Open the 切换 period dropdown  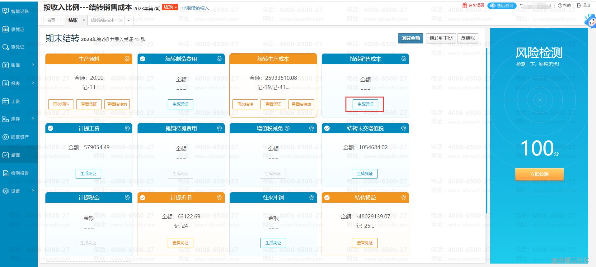coord(170,7)
